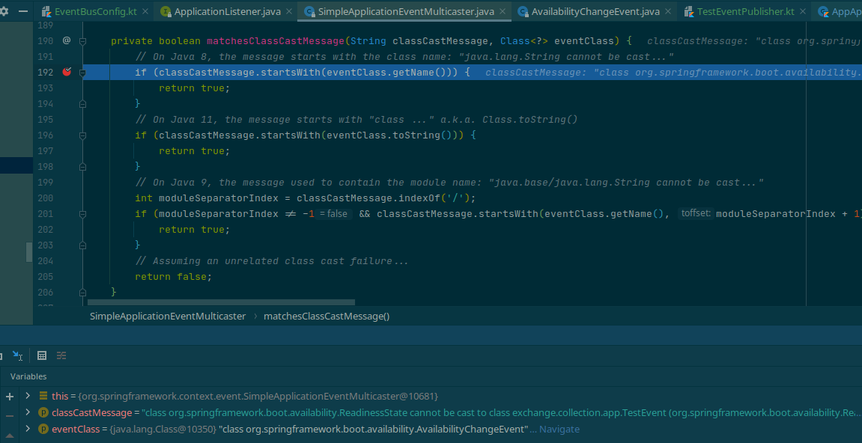Screen dimensions: 862x443
Task: Click the method end fold marker on line 206
Action: [82, 293]
